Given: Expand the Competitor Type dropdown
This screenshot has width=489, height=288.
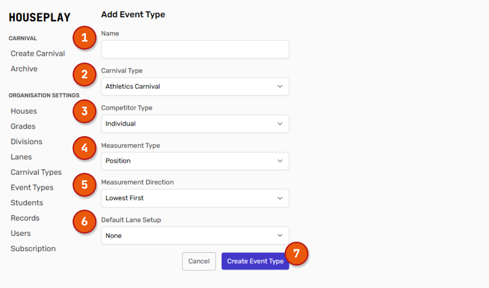Looking at the screenshot, I should [x=195, y=124].
